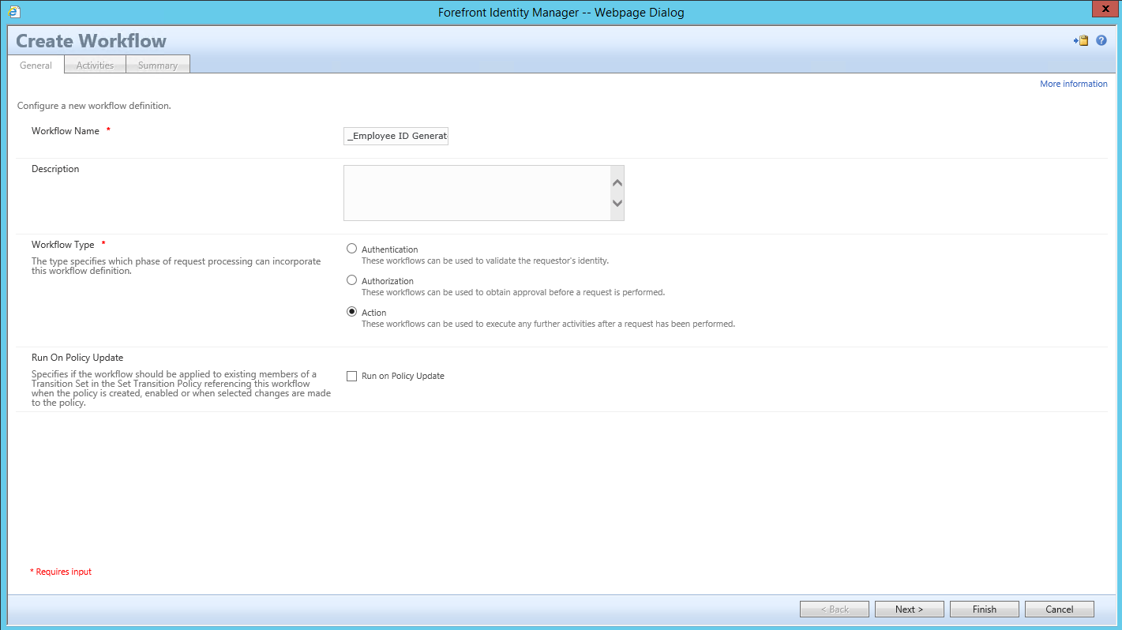Click the clipboard new-item icon near Help

coord(1081,40)
